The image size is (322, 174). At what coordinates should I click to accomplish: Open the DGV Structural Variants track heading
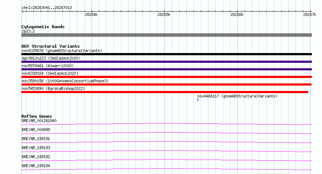51,46
